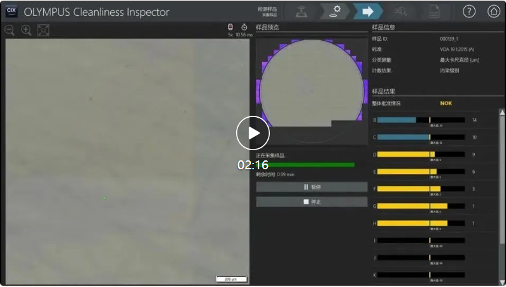Click the 样品信息 panel heading
The height and width of the screenshot is (287, 506).
[383, 27]
